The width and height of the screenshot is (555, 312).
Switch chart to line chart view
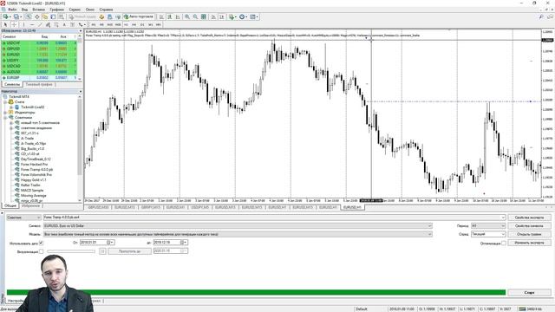(178, 16)
